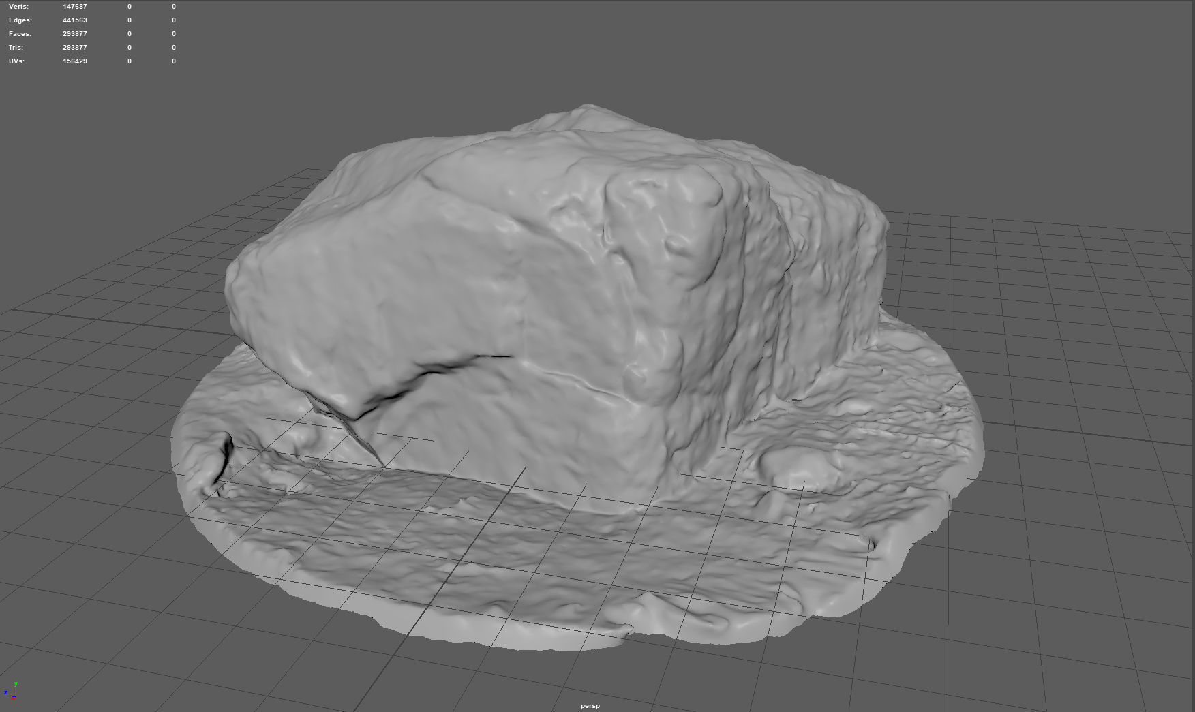This screenshot has height=712, width=1195.
Task: Click the UVs label in the heads-up display
Action: click(16, 61)
